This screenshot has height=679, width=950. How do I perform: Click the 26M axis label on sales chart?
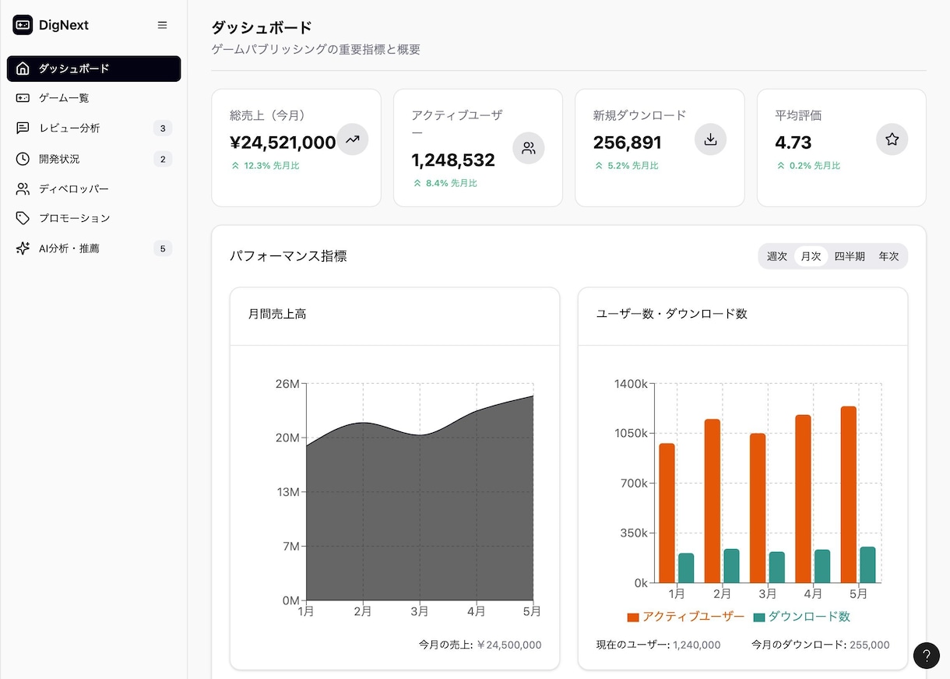[x=287, y=384]
